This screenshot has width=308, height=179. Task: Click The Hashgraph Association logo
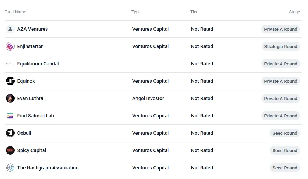coord(10,168)
